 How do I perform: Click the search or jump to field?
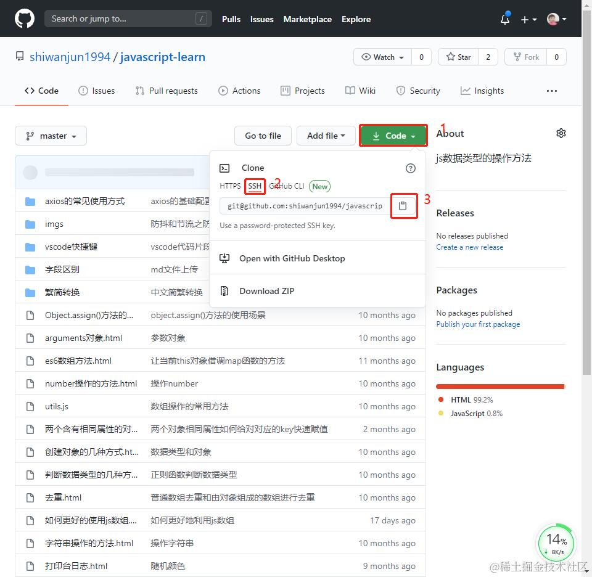pos(128,18)
